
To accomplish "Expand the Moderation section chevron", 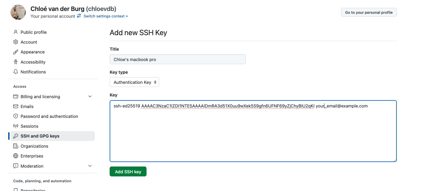I will (90, 166).
